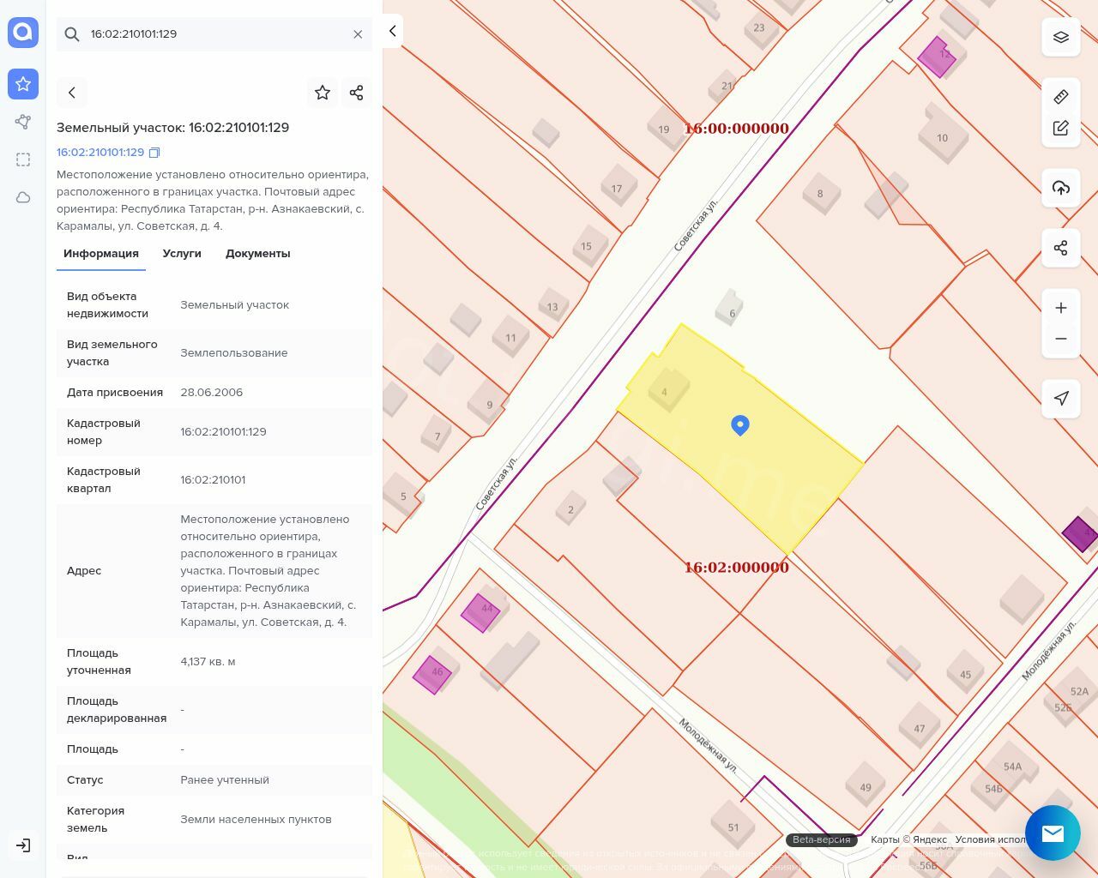Activate the edit drawing tool on map
This screenshot has width=1098, height=878.
point(1060,128)
